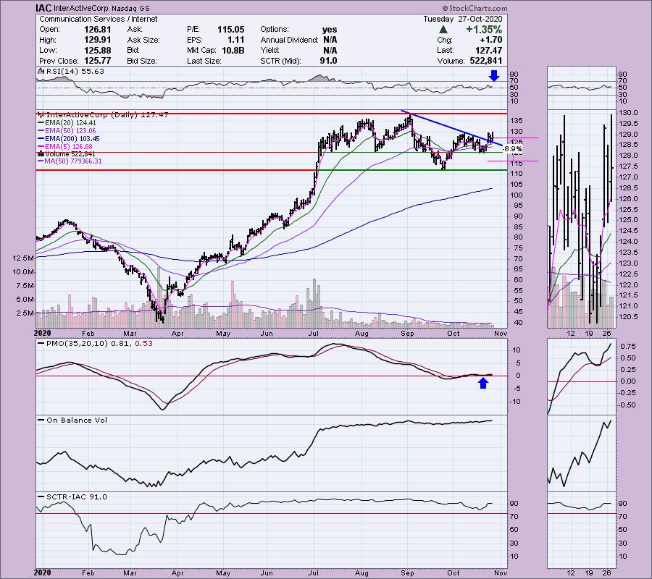Click the Options value yes

[x=330, y=30]
